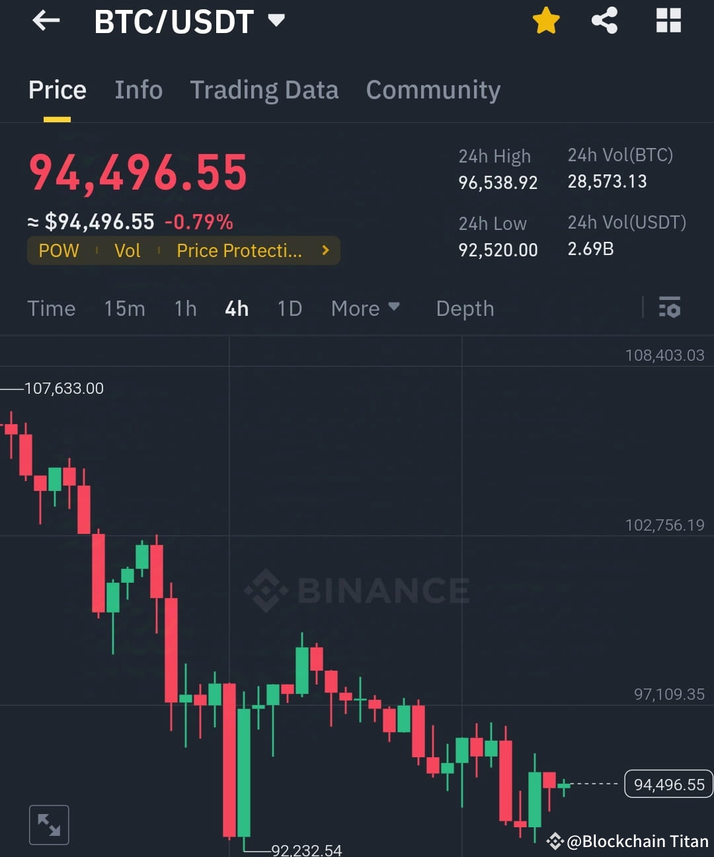
Task: Tap the 94,496.55 current price marker
Action: click(668, 784)
